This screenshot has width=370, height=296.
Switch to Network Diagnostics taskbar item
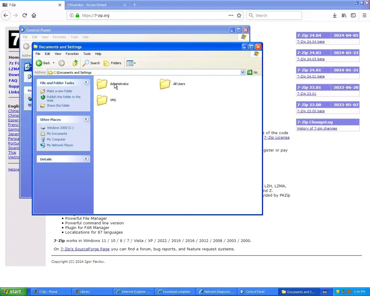[x=217, y=292]
